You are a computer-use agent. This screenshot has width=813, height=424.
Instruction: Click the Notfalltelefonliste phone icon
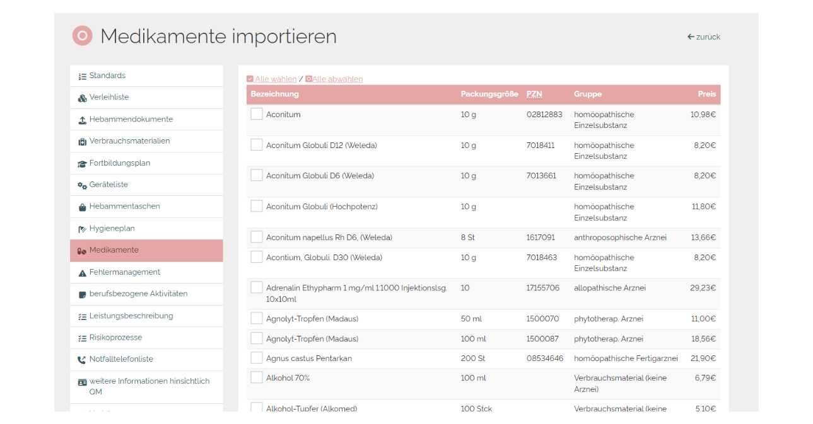(x=82, y=360)
